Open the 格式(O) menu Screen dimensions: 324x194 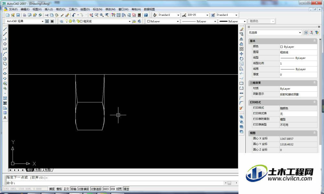[61, 9]
